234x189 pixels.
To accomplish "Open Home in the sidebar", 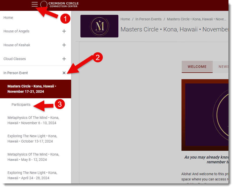I will coord(8,18).
